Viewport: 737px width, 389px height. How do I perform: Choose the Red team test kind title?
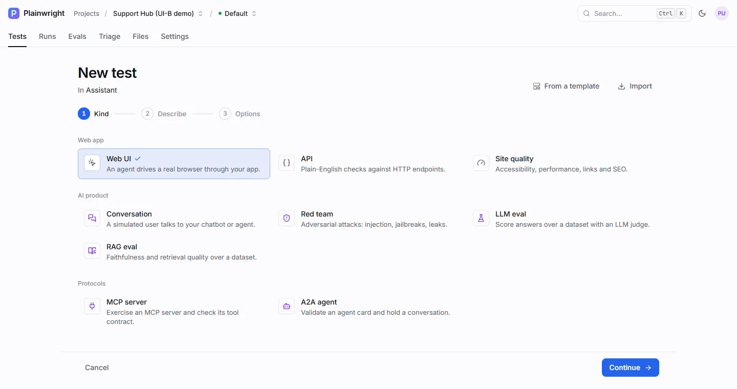(x=317, y=214)
